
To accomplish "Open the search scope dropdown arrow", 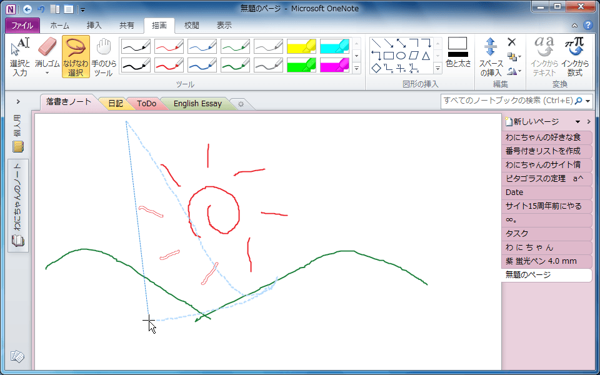I will (587, 101).
